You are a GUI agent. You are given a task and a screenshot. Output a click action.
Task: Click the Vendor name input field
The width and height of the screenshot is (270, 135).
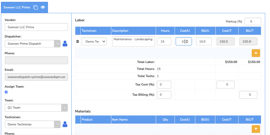(x=36, y=27)
